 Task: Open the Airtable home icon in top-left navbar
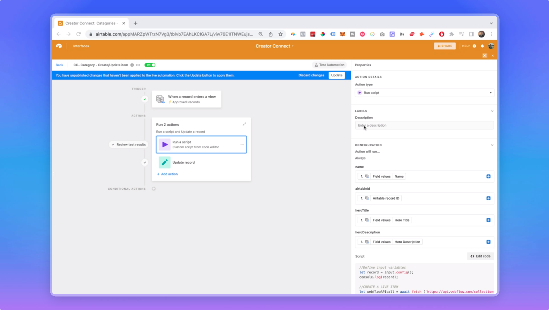tap(59, 46)
